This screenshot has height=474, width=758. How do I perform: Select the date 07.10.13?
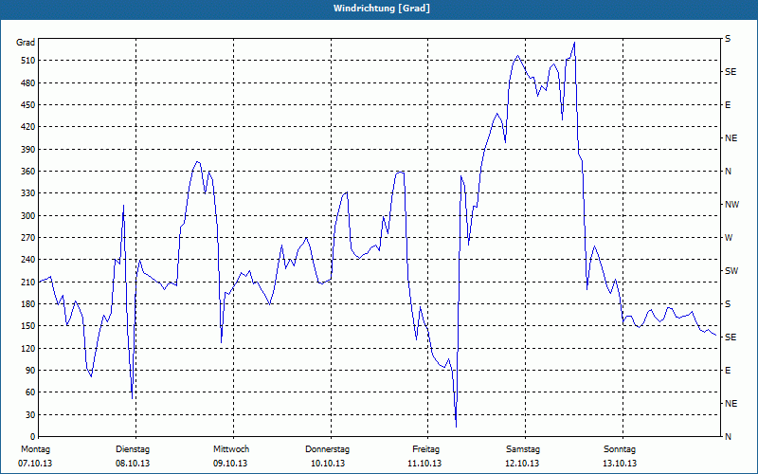(35, 464)
